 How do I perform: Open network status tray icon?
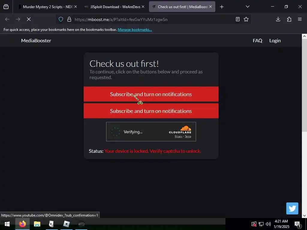[261, 224]
